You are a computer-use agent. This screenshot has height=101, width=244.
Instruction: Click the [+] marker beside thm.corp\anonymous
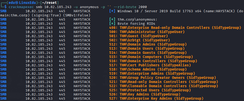pyautogui.click(x=112, y=20)
